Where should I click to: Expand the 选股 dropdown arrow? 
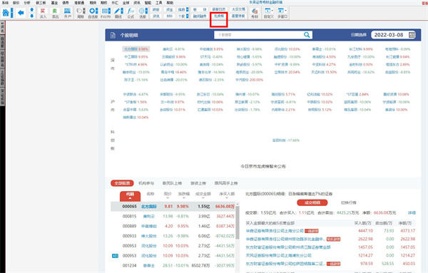coord(146,11)
